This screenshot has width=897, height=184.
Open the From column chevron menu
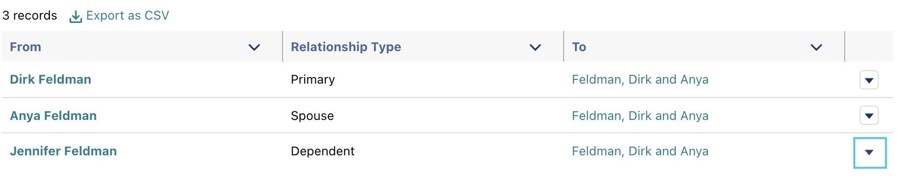254,47
